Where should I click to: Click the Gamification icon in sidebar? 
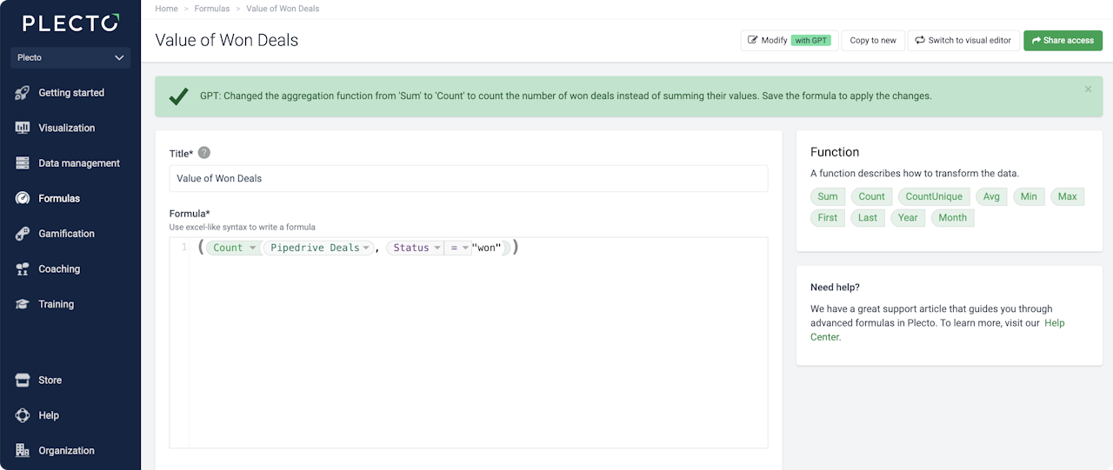(x=23, y=234)
